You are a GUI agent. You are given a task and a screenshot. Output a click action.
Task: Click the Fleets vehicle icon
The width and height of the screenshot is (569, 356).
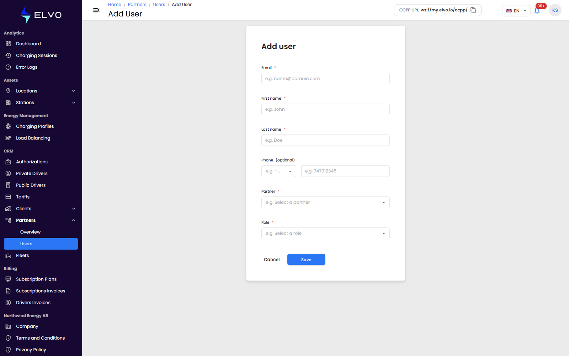pyautogui.click(x=8, y=256)
